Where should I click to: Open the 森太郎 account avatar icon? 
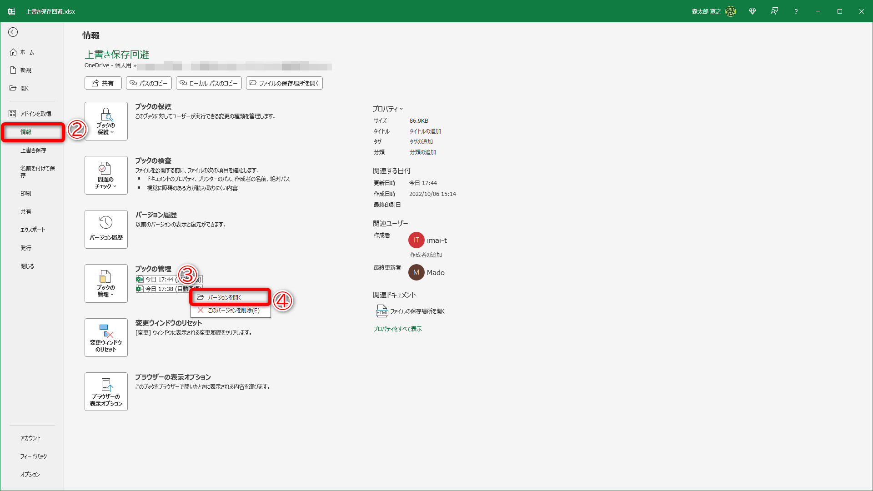[x=731, y=11]
